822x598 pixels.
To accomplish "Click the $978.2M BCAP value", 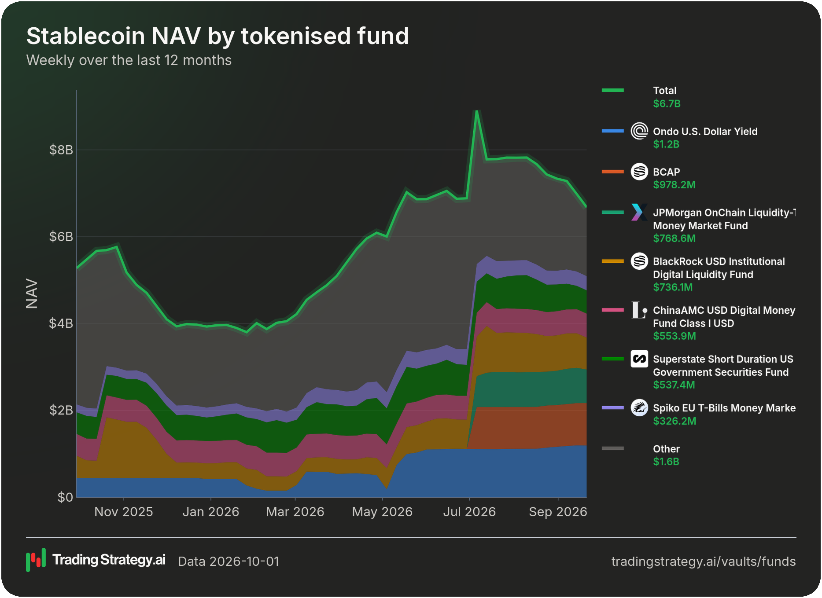I will tap(674, 185).
